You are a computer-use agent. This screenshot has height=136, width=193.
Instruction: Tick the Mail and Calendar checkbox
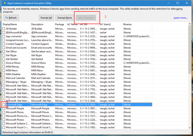(x=4, y=78)
